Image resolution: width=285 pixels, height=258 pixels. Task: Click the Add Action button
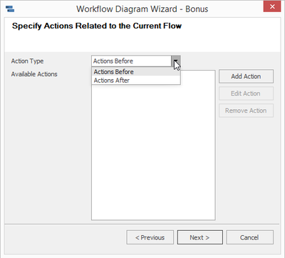tap(246, 76)
